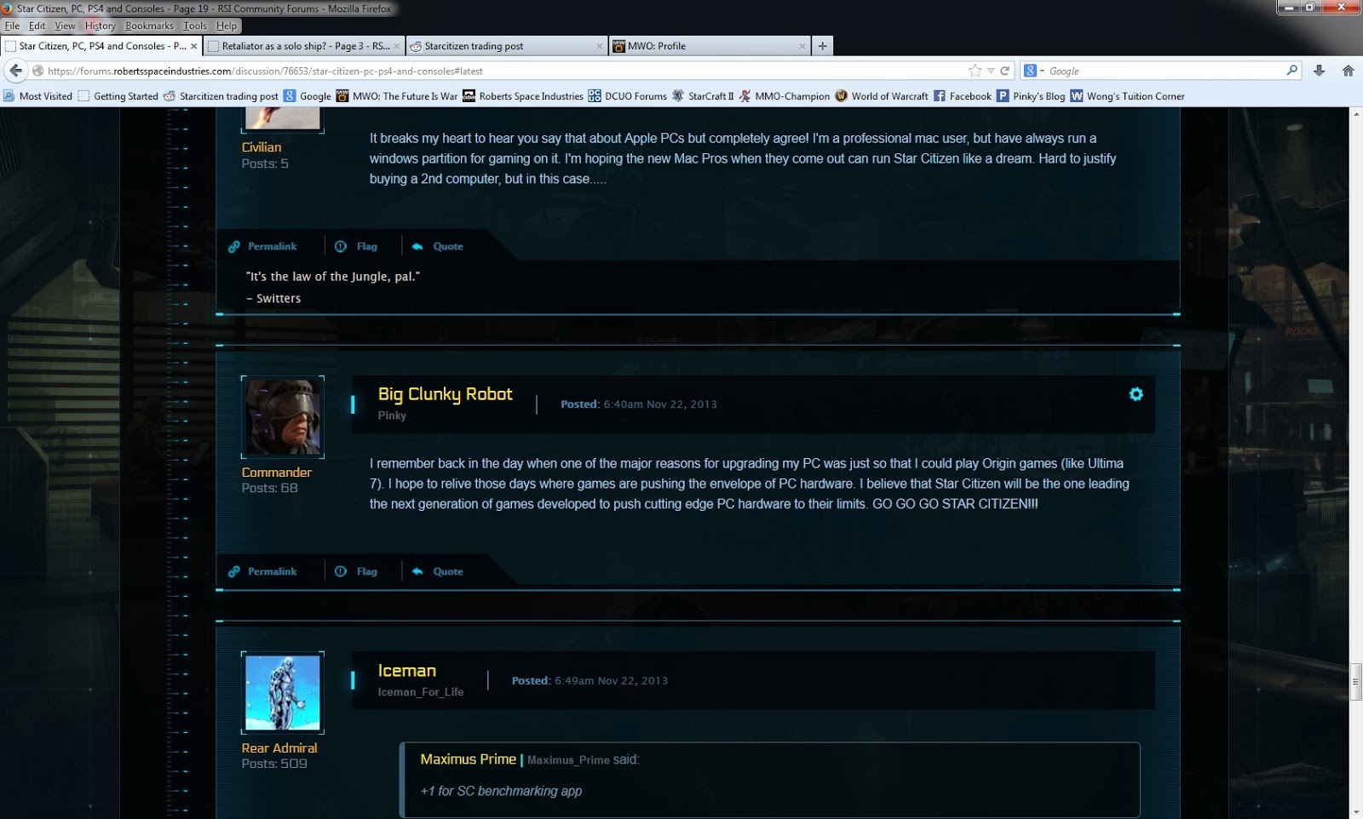Switch to the Starcitizen trading post tab
The image size is (1363, 819).
tap(506, 46)
